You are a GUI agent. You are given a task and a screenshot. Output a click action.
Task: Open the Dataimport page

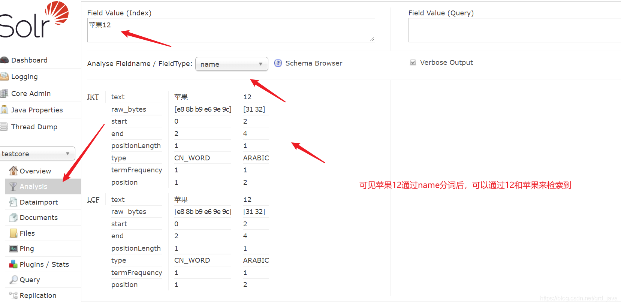pyautogui.click(x=39, y=202)
